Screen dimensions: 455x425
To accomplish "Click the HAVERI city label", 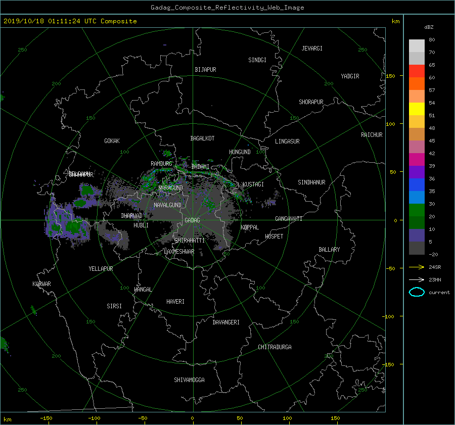I will (175, 302).
